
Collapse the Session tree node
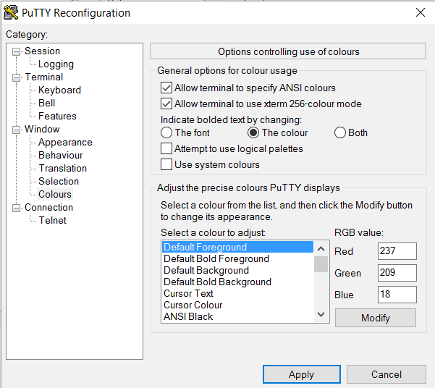[16, 51]
